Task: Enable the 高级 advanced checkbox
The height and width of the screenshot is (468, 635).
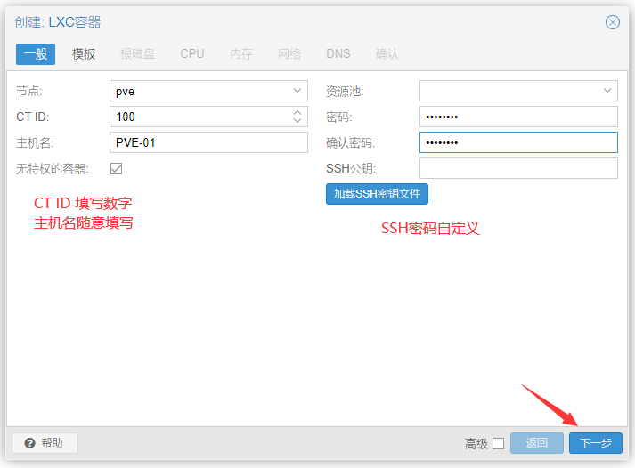Action: coord(498,443)
